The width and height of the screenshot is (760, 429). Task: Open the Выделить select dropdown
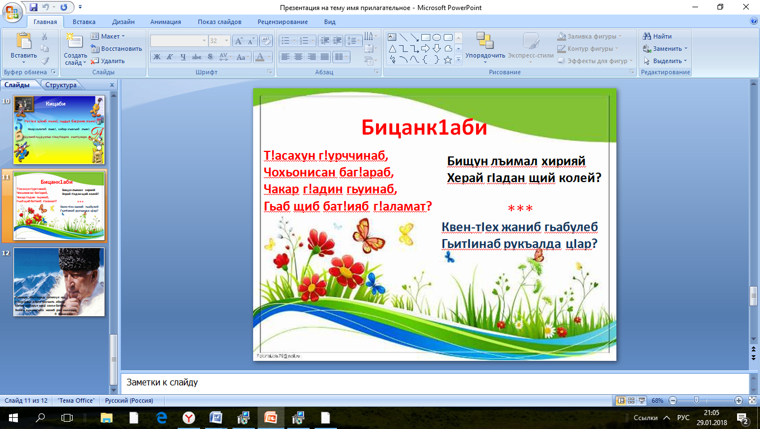click(x=666, y=61)
